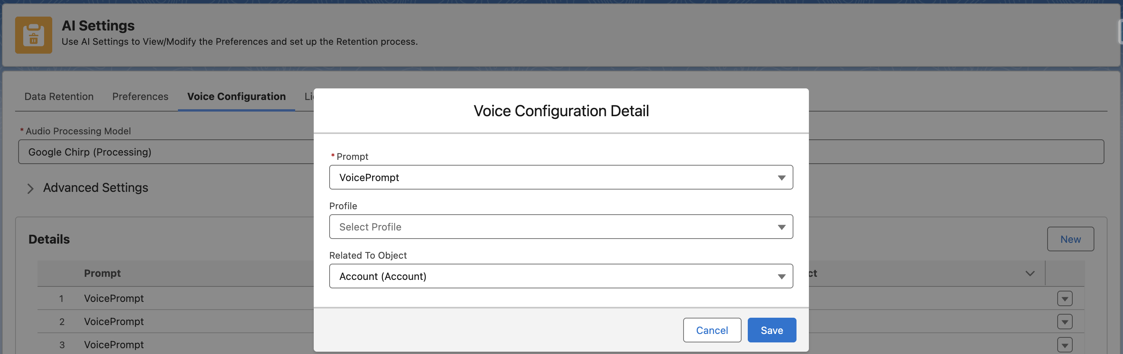The width and height of the screenshot is (1123, 354).
Task: Expand the Advanced Settings section
Action: [31, 188]
